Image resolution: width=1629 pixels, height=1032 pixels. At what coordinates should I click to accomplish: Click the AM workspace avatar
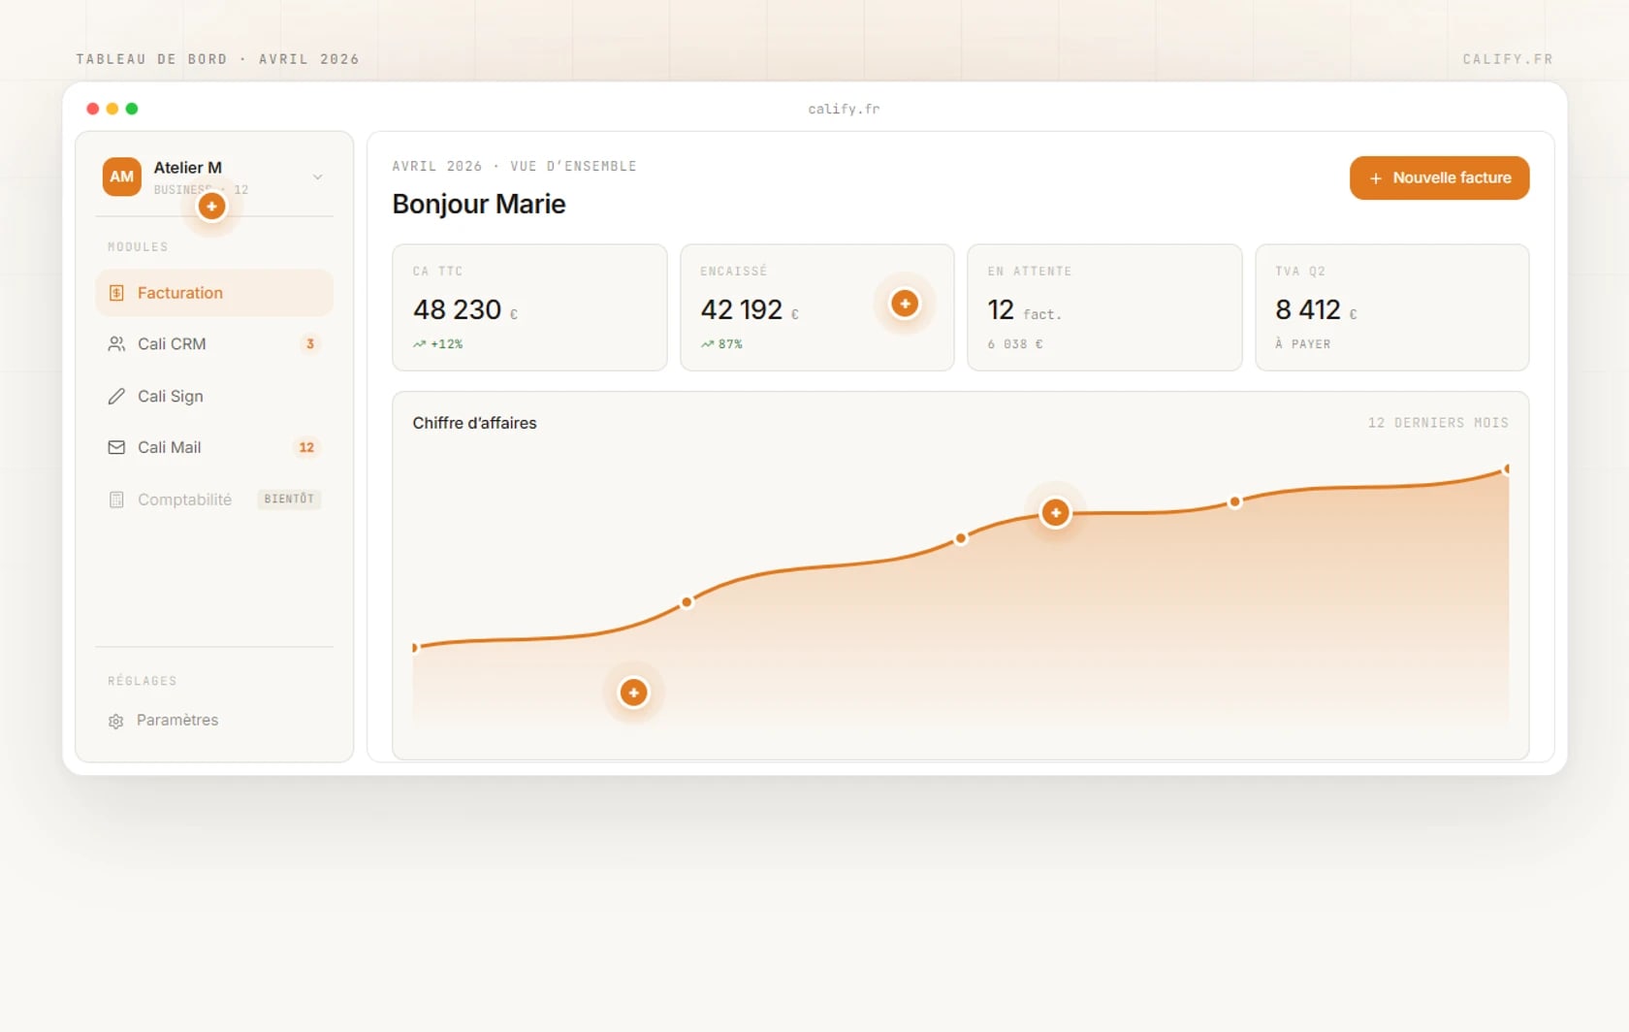click(x=122, y=177)
